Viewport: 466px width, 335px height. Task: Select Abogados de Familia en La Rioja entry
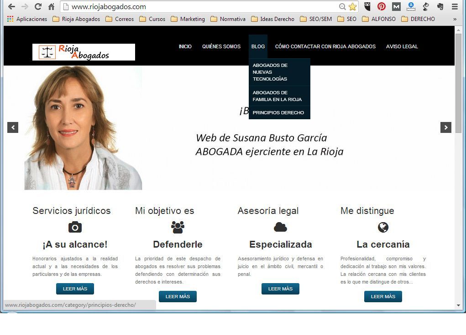[279, 96]
